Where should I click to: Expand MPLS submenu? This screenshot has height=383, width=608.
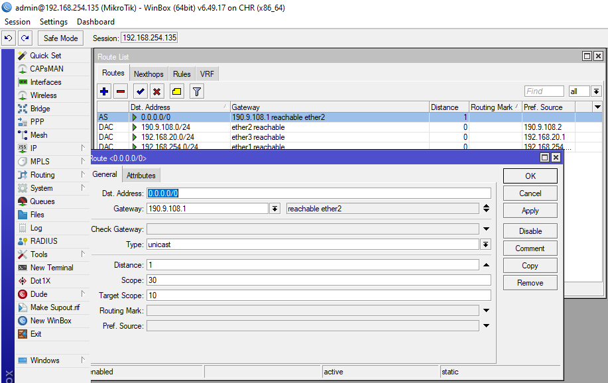click(x=83, y=161)
